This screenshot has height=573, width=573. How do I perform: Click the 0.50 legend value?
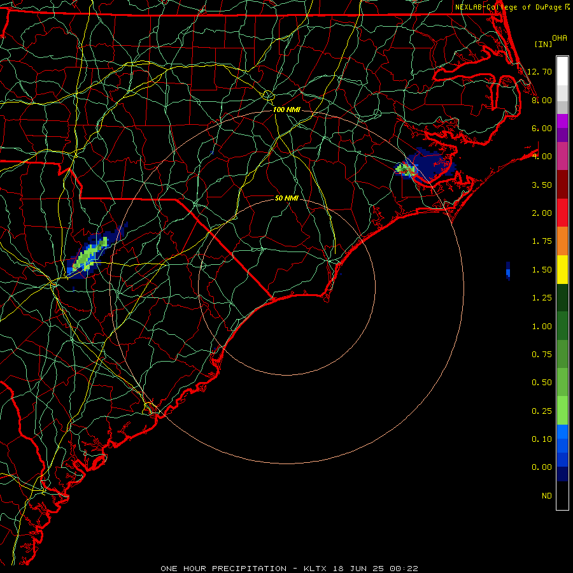click(542, 383)
